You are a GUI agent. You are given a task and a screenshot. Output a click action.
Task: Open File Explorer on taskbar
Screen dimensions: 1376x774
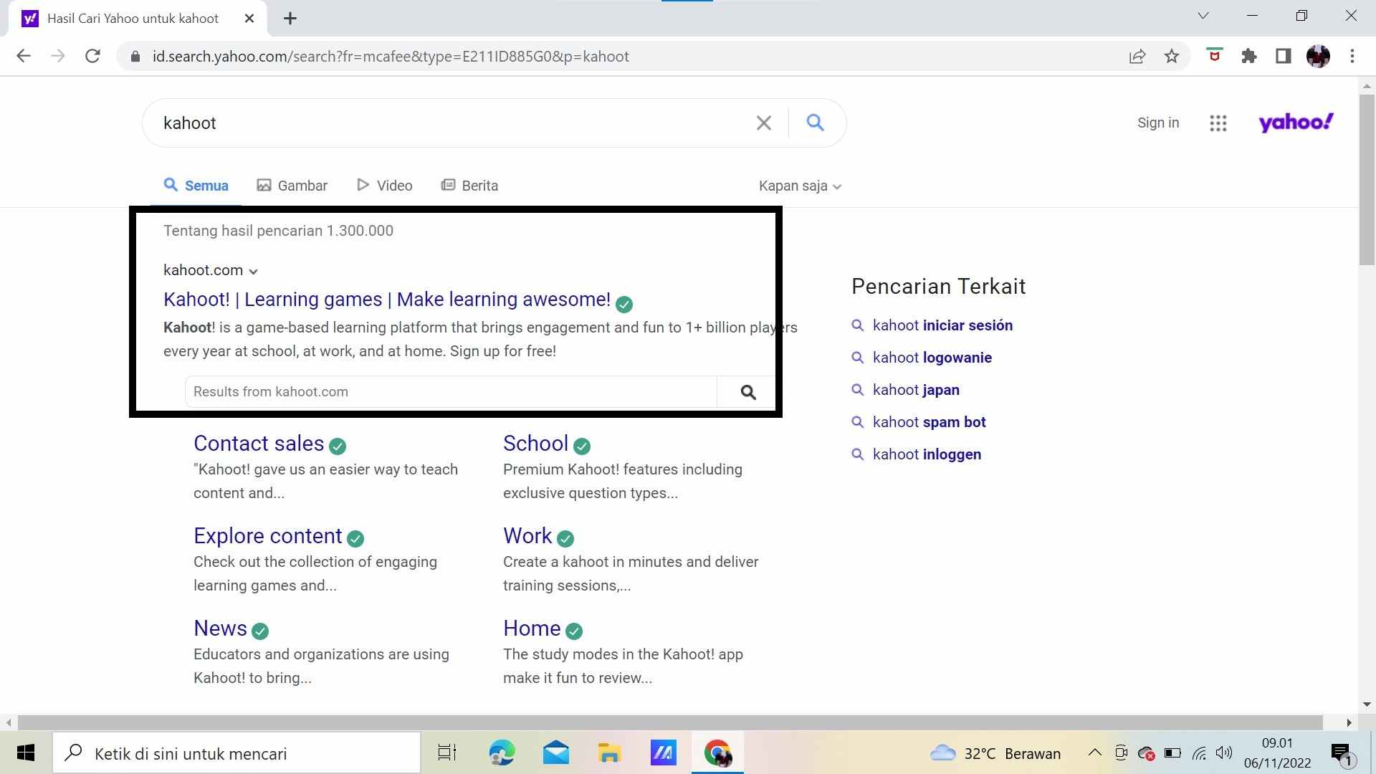click(609, 753)
